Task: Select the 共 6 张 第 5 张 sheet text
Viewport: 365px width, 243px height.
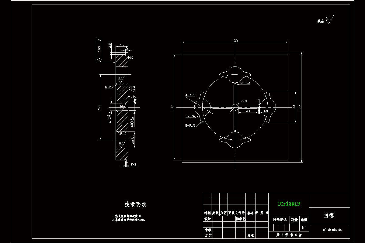Action: coord(289,235)
